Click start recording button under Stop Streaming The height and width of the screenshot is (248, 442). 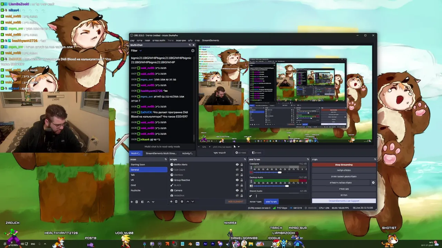click(344, 170)
